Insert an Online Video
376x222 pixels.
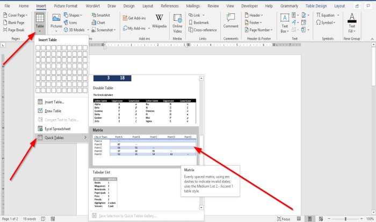pyautogui.click(x=177, y=24)
